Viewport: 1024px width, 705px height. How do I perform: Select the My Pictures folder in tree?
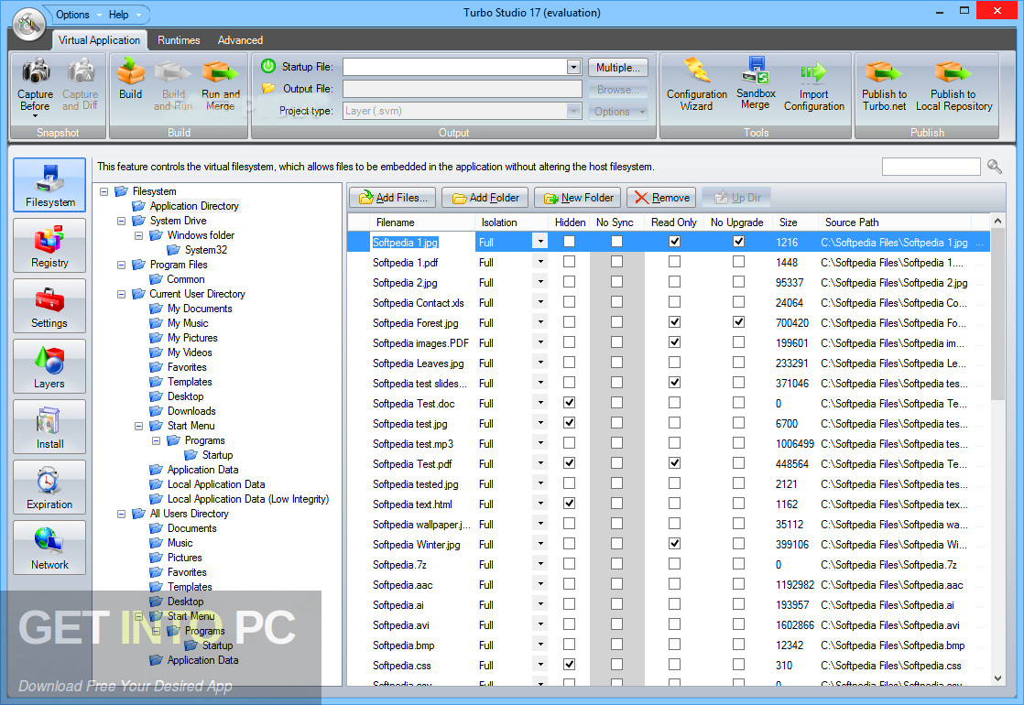click(192, 338)
